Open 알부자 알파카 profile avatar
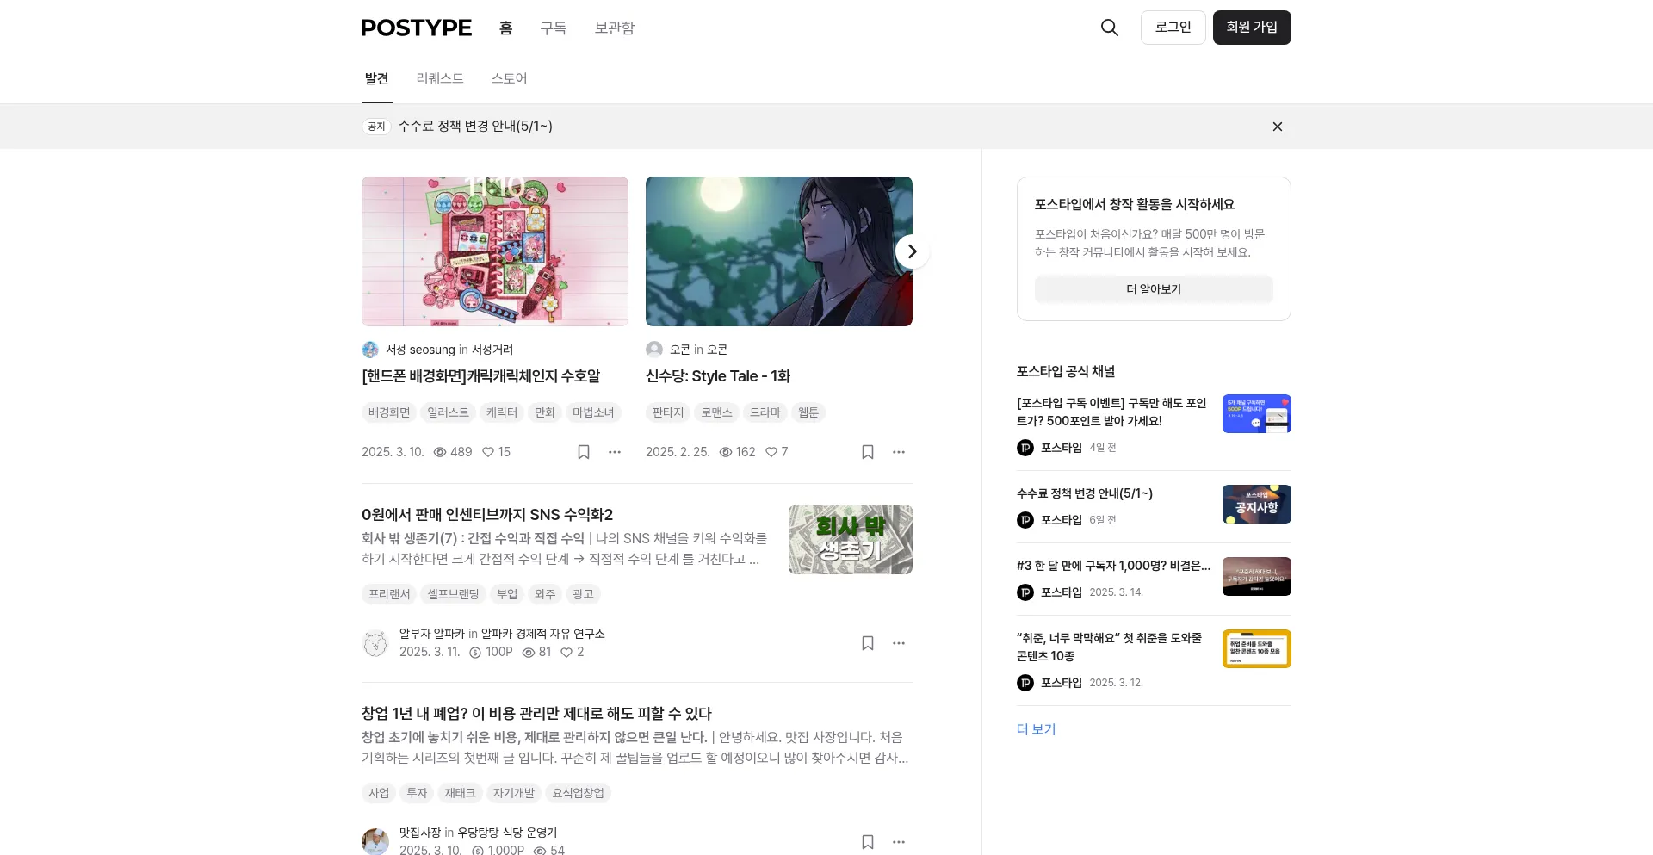 [375, 643]
